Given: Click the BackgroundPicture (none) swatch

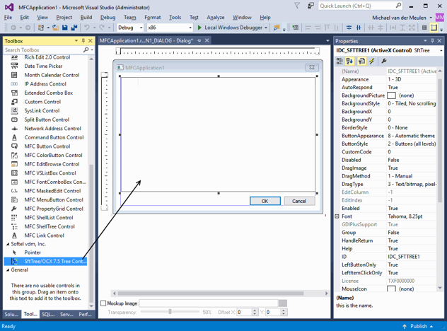Looking at the screenshot, I should pyautogui.click(x=391, y=95).
